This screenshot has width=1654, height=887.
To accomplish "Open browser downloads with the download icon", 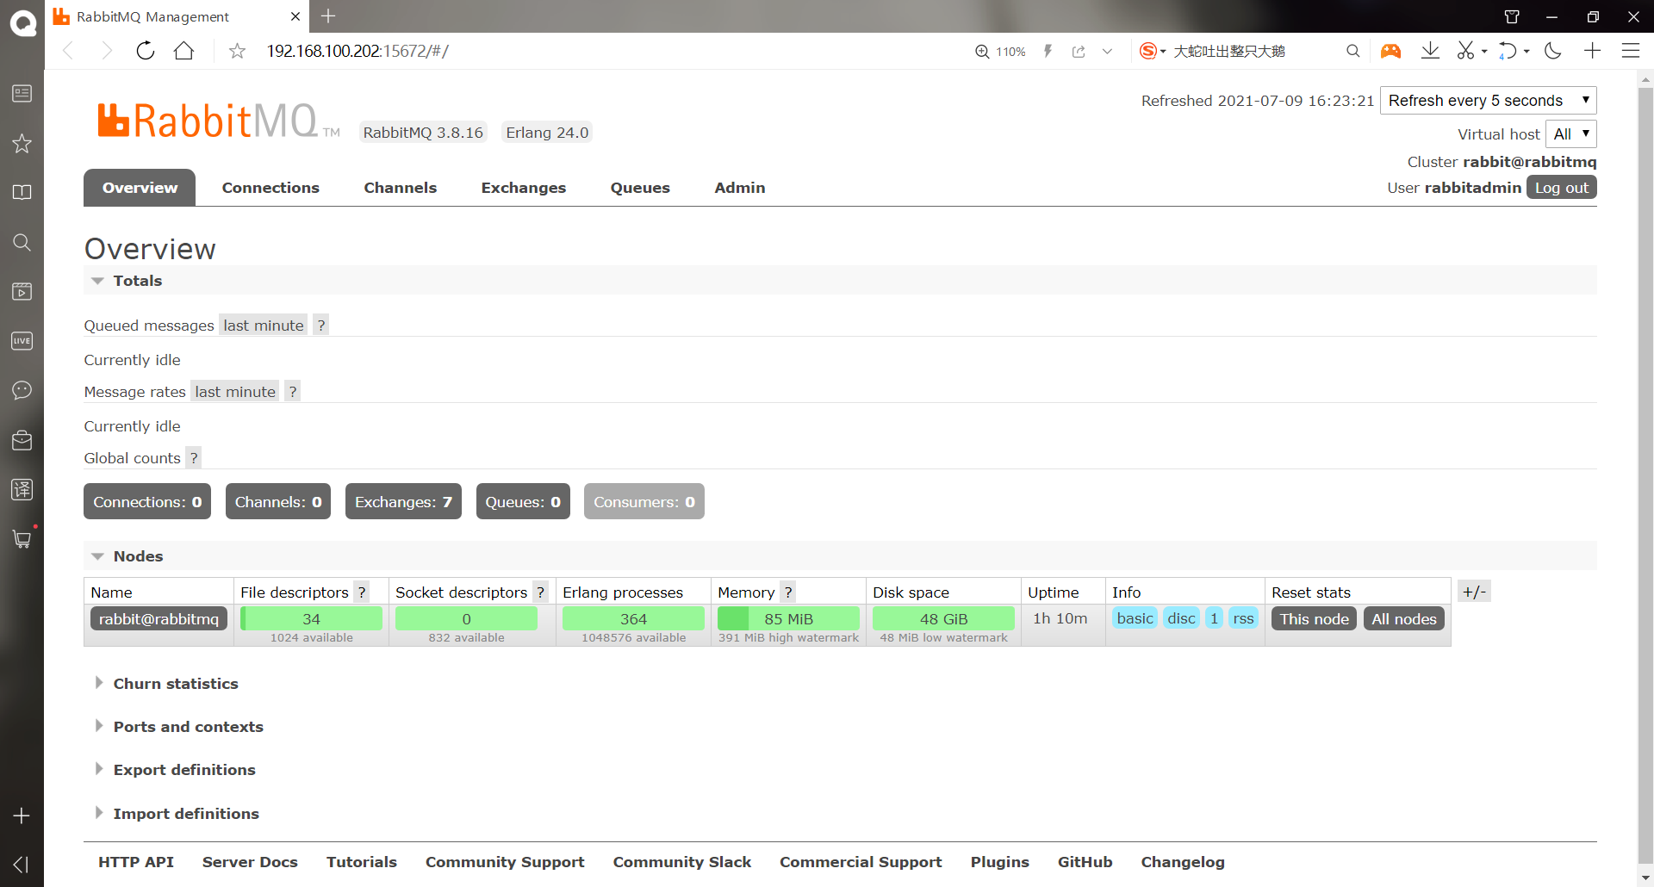I will coord(1430,51).
